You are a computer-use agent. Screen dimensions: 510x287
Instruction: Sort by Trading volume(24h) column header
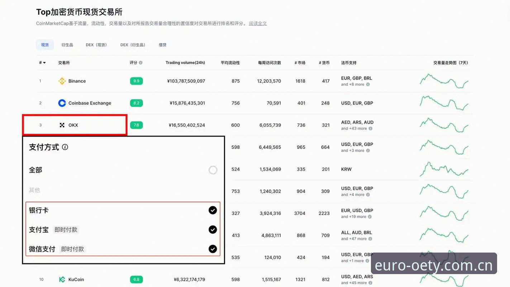[x=185, y=63]
